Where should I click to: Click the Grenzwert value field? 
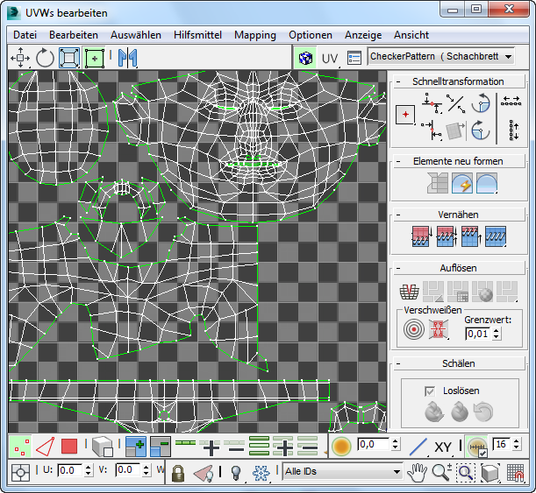point(479,334)
